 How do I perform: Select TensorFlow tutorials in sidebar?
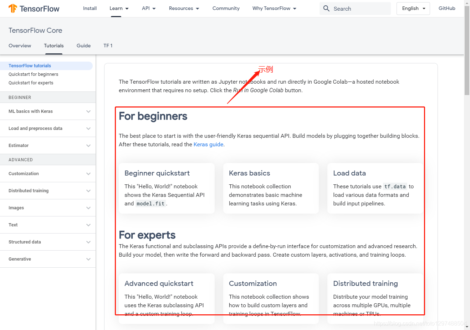(46, 66)
